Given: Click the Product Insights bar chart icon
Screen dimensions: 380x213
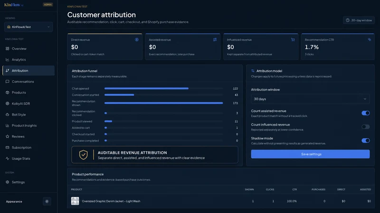Looking at the screenshot, I should click(x=7, y=125).
